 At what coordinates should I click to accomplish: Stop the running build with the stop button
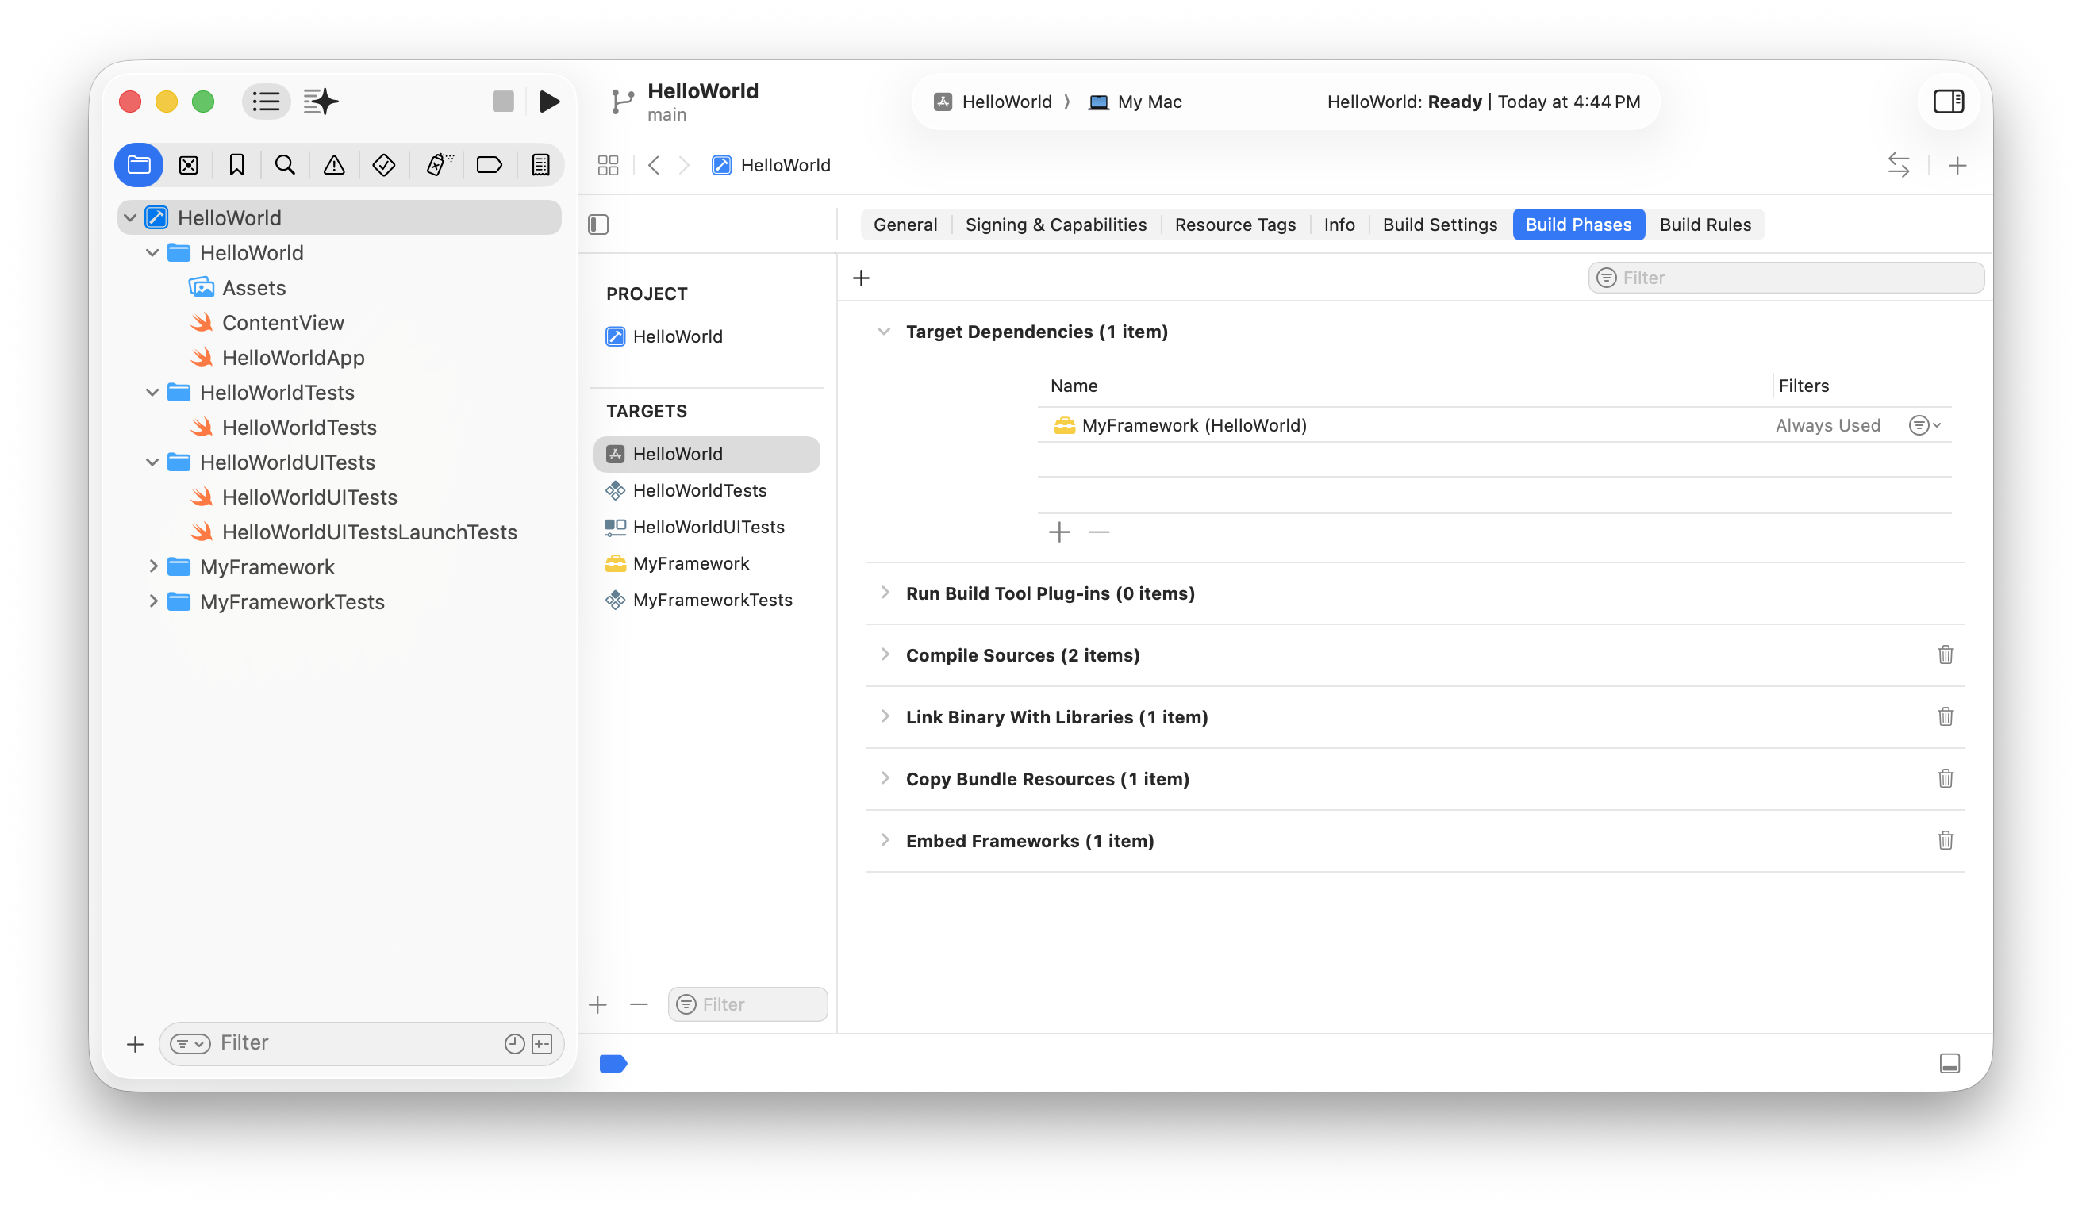503,102
